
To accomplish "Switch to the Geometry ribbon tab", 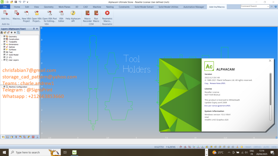I will [49, 7].
